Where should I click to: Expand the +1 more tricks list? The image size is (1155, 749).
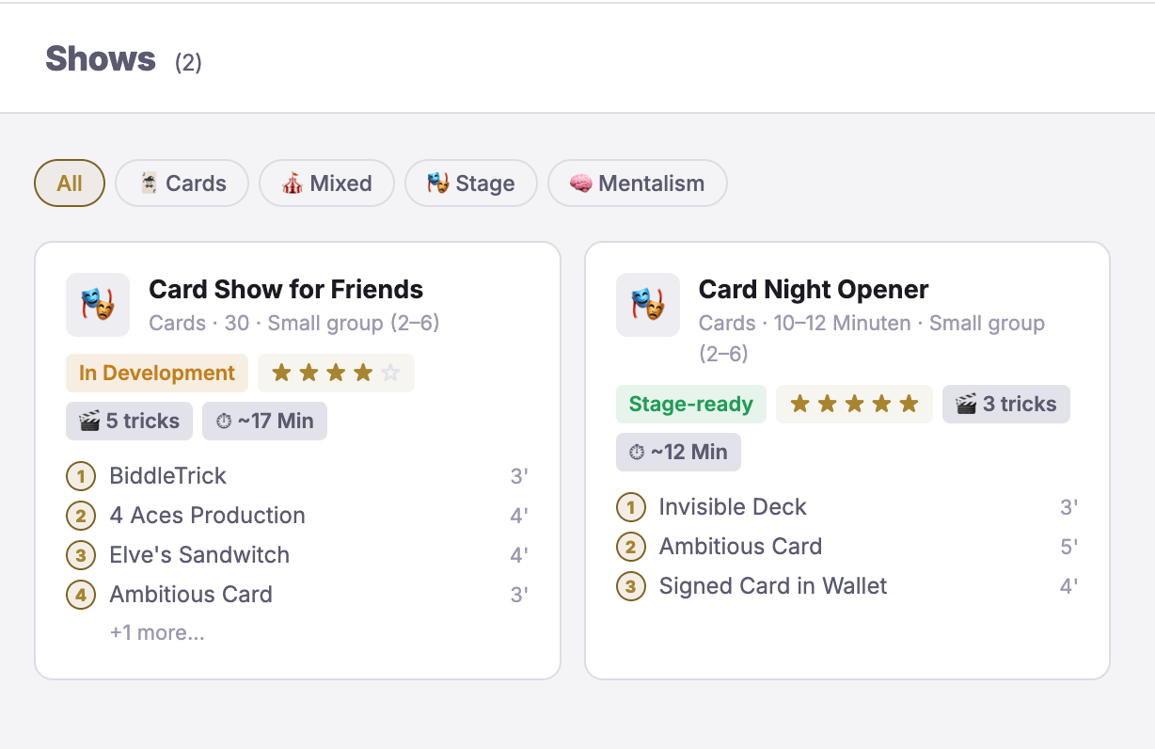pyautogui.click(x=157, y=633)
